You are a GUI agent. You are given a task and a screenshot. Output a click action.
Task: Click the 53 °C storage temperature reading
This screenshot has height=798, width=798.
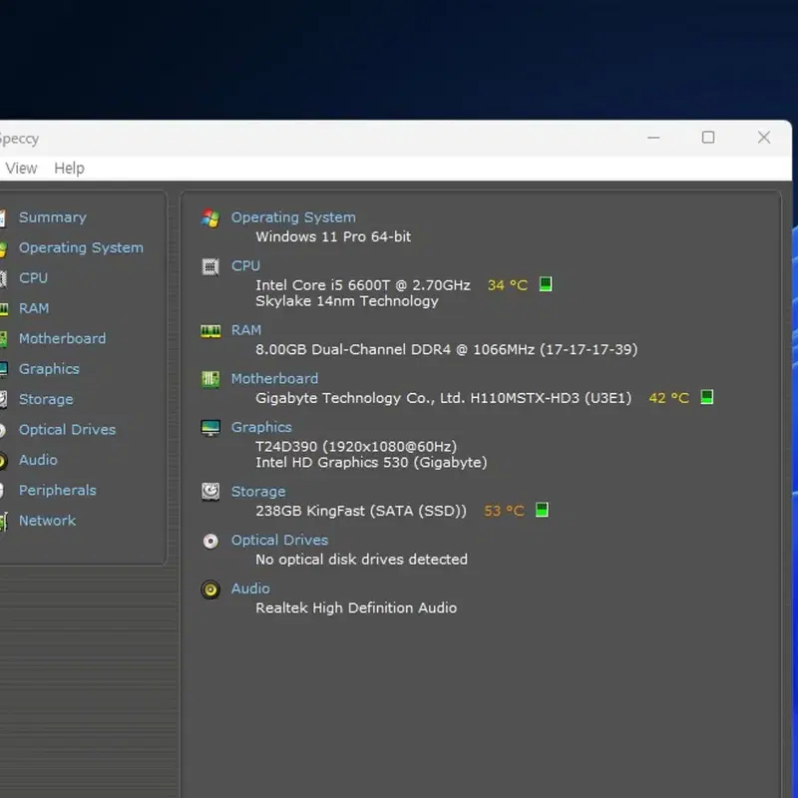(504, 511)
